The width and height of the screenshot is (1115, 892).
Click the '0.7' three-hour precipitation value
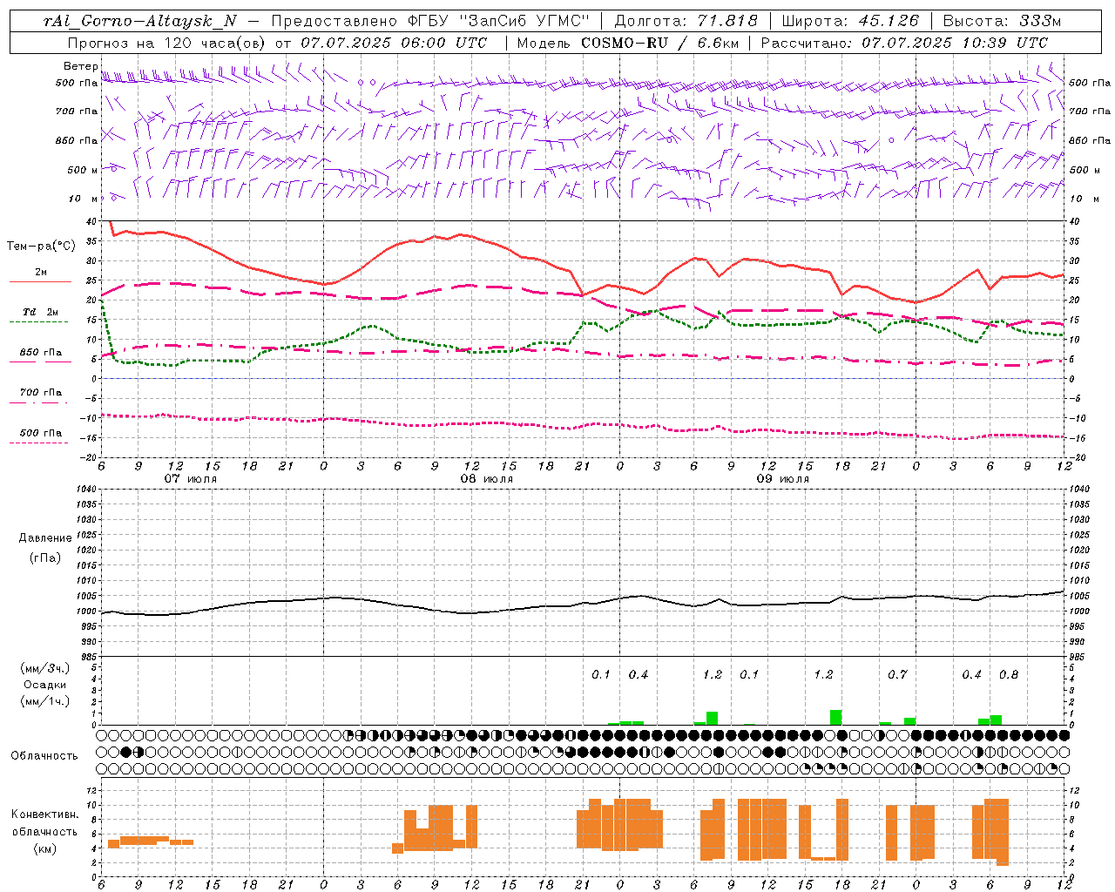click(x=897, y=675)
